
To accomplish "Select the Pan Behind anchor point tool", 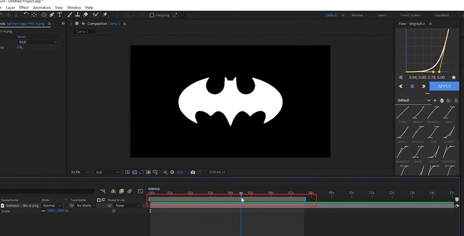I will point(34,14).
